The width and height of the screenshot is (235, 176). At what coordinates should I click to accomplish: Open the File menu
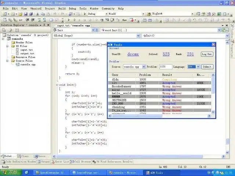6,8
